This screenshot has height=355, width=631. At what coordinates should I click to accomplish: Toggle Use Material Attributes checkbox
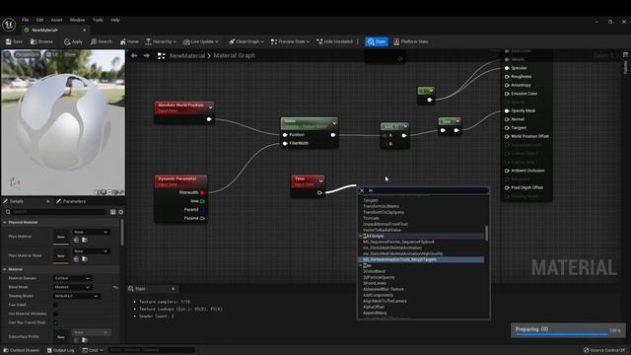55,314
